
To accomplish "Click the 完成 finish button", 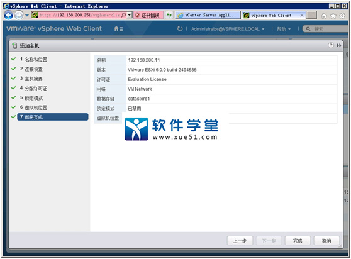I will [298, 241].
